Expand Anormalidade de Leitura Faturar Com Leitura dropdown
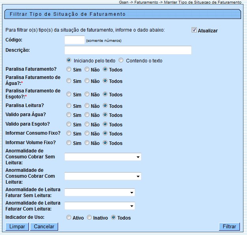Viewport: 247px width, 235px height. (x=100, y=206)
